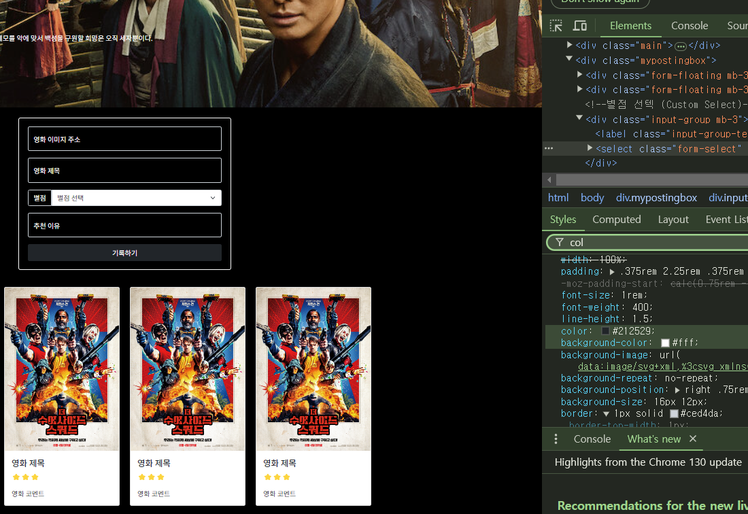The image size is (748, 514).
Task: Click 'Highlights from the Chrome 130 update' text
Action: 648,462
